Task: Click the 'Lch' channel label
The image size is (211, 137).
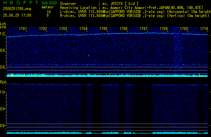Action: click(3, 24)
